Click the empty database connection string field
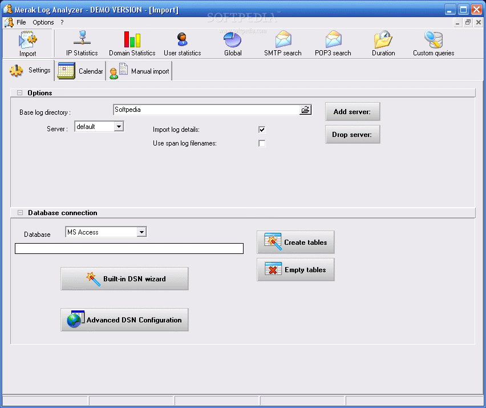 click(129, 249)
